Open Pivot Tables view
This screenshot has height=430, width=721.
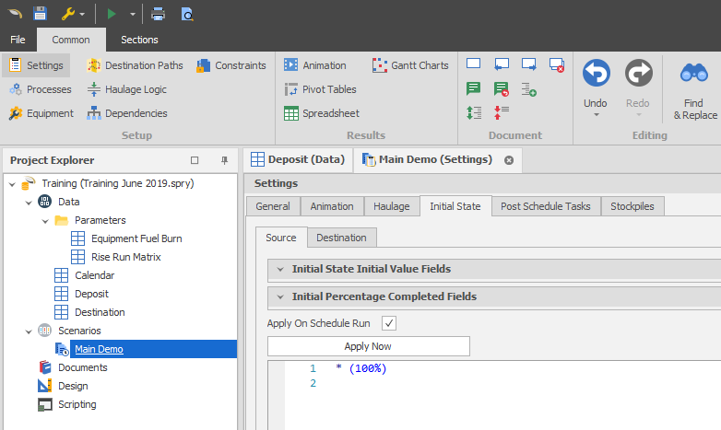point(320,89)
